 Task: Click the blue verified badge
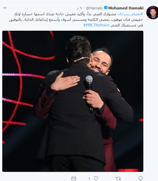pyautogui.click(x=106, y=8)
